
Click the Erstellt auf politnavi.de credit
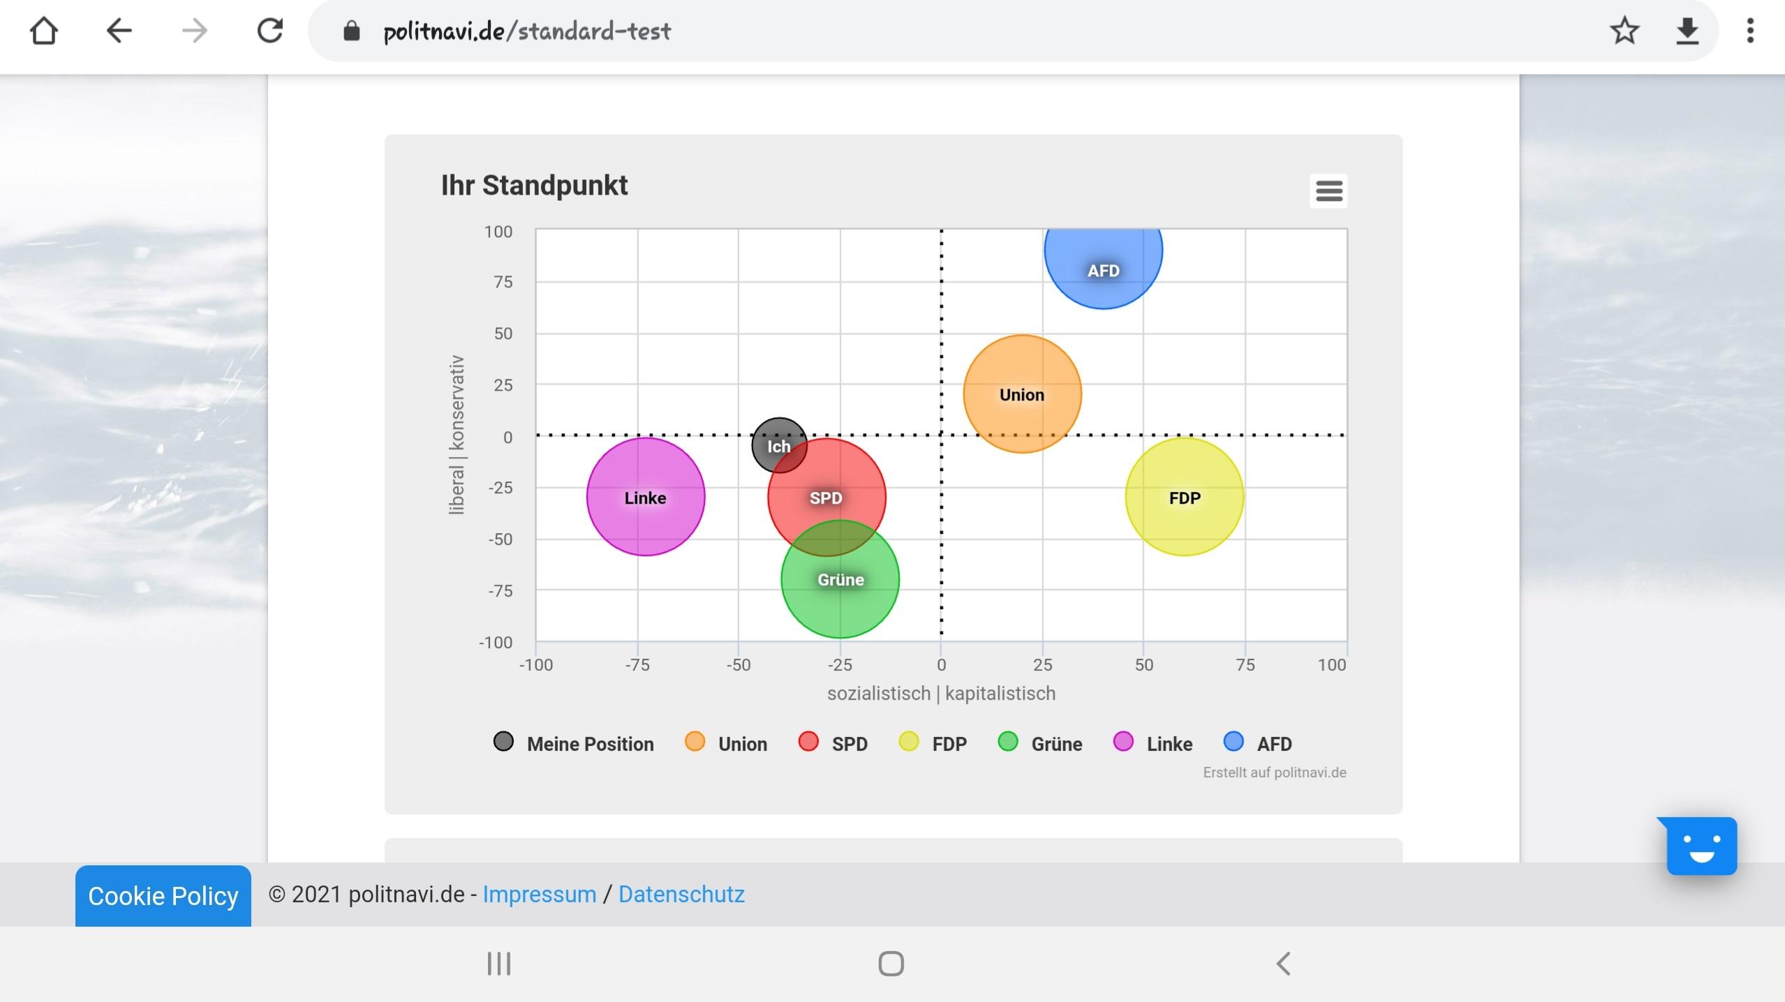point(1275,772)
